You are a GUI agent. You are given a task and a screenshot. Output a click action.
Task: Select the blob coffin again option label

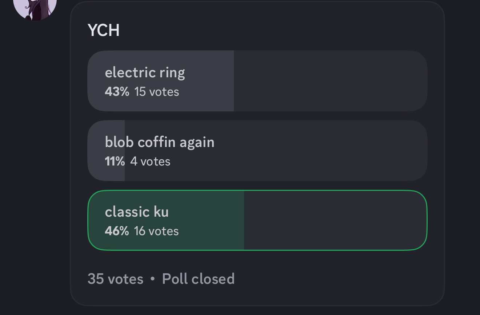pyautogui.click(x=160, y=142)
